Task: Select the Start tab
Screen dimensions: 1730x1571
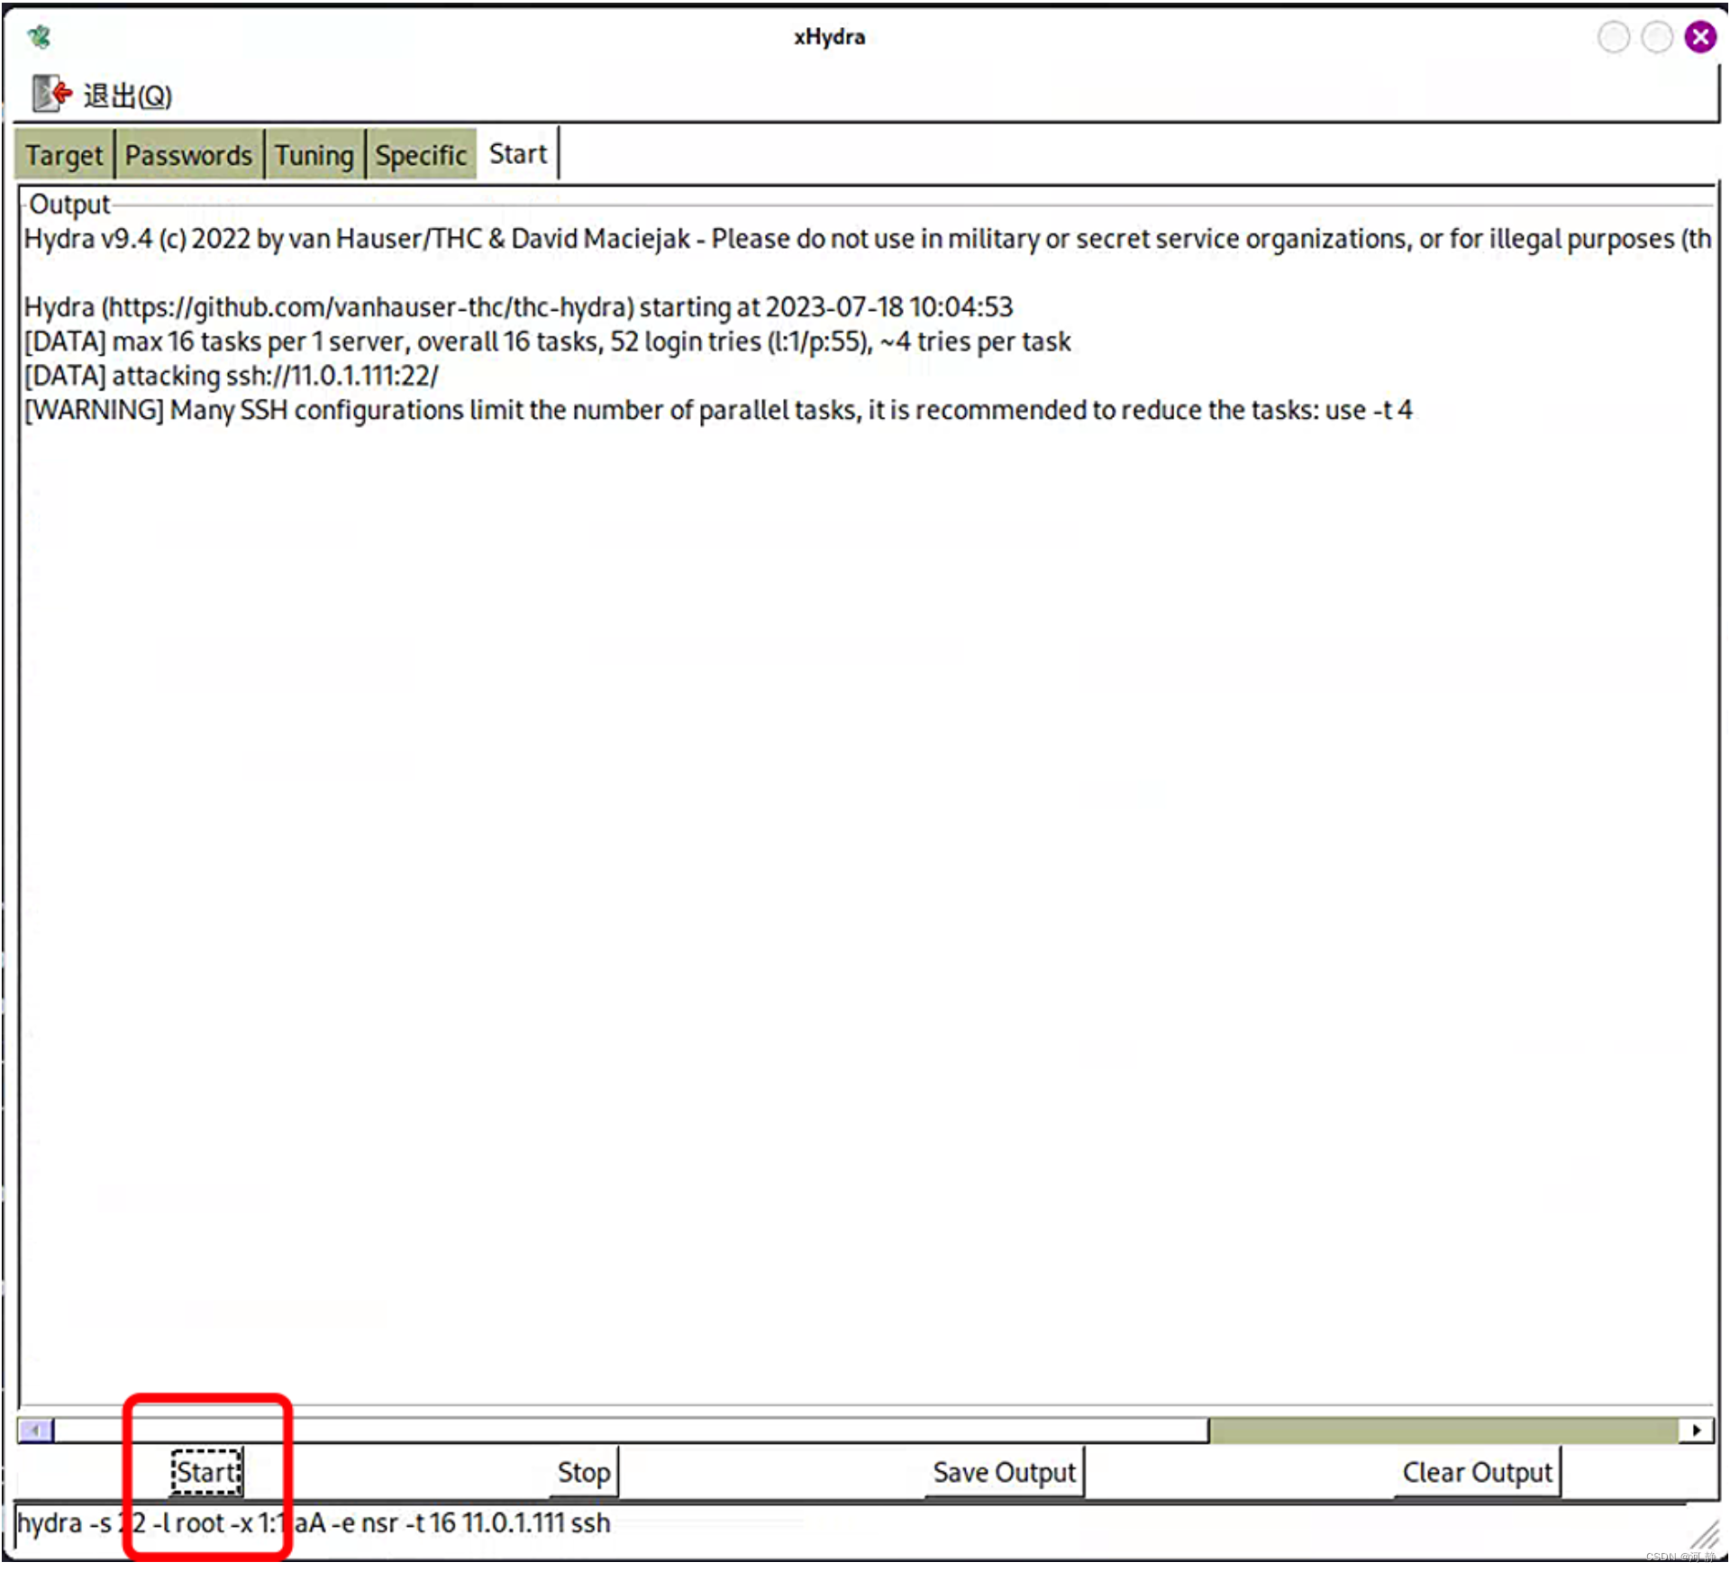Action: click(518, 154)
